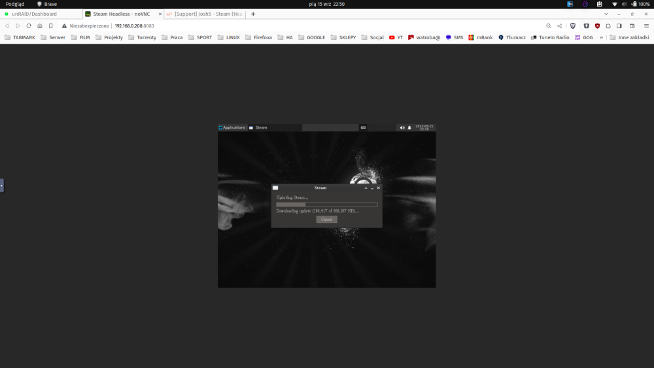Open the Firefoxa bookmarks folder

258,37
